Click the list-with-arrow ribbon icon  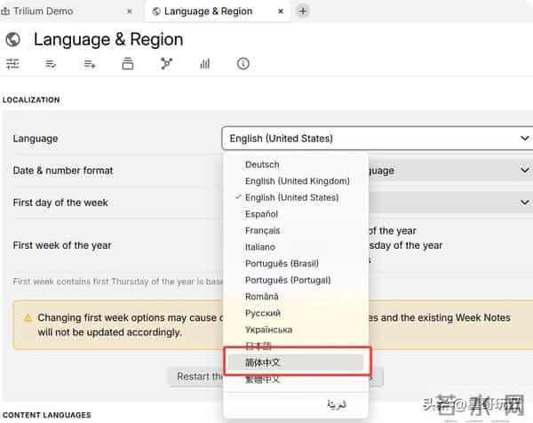[x=89, y=64]
